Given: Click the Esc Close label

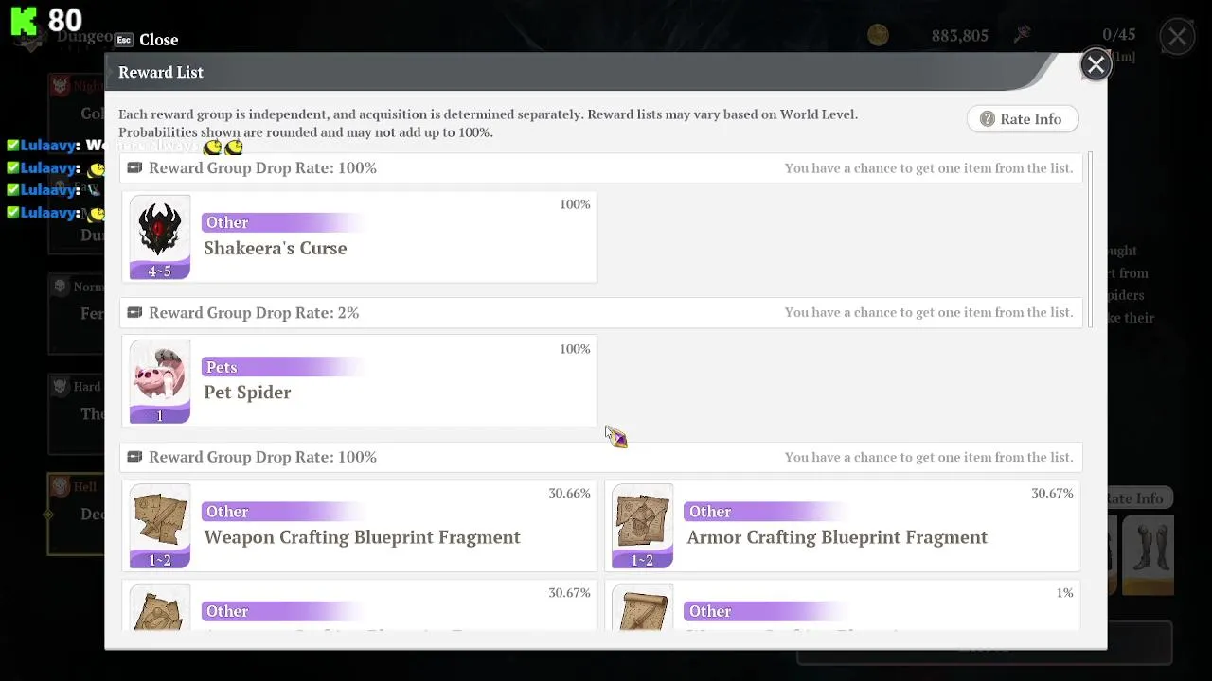Looking at the screenshot, I should pyautogui.click(x=147, y=40).
